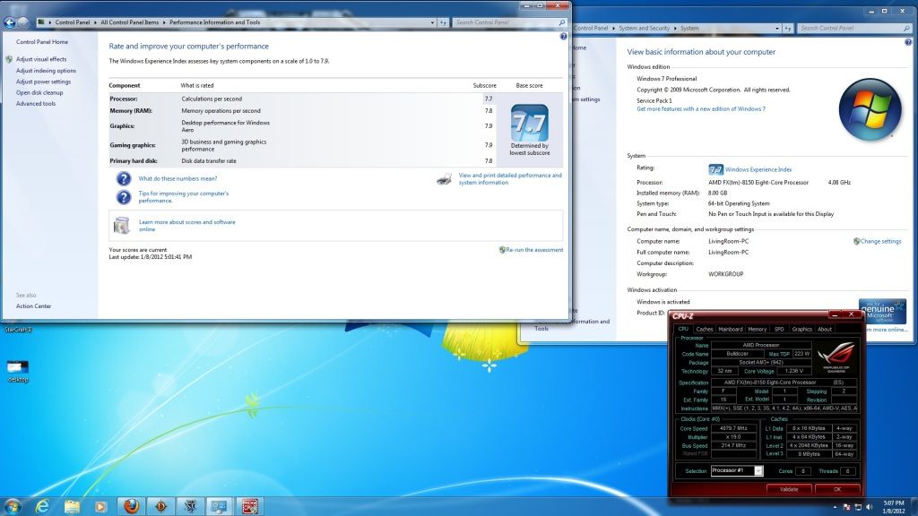Click OK in the CPU-Z window
Image resolution: width=918 pixels, height=516 pixels.
837,489
